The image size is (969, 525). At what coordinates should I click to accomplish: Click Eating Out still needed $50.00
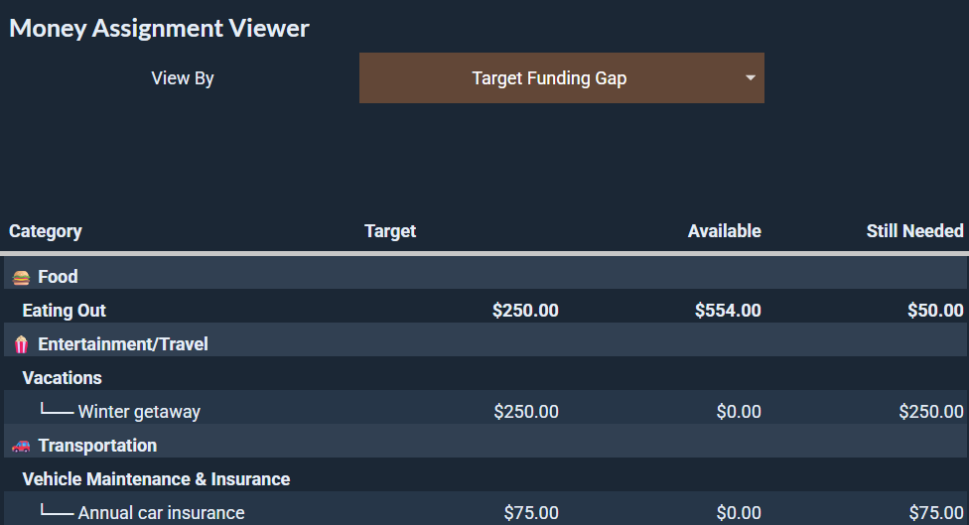pos(935,310)
